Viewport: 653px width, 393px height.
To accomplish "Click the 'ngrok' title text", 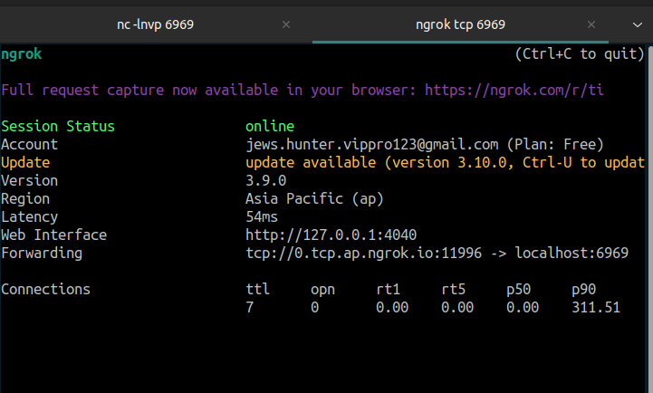I will [x=21, y=54].
